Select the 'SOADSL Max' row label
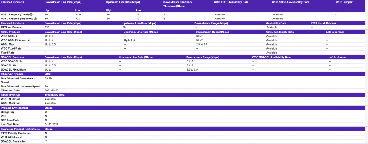Image resolution: width=368 pixels, height=144 pixels. pos(10,65)
